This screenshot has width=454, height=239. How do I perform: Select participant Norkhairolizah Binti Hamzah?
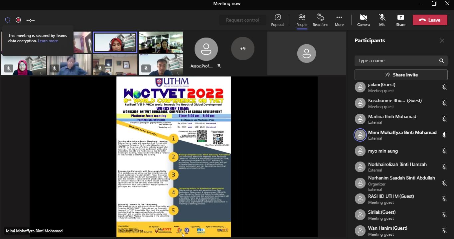click(401, 167)
